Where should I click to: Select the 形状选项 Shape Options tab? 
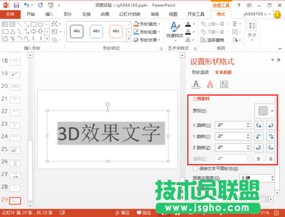click(200, 72)
